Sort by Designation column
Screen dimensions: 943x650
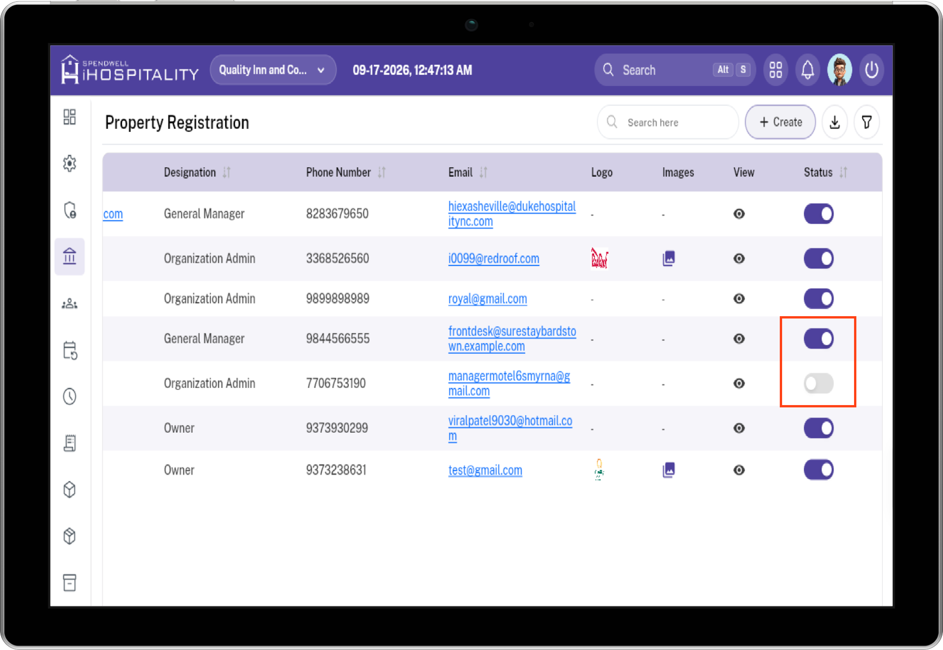click(x=227, y=173)
